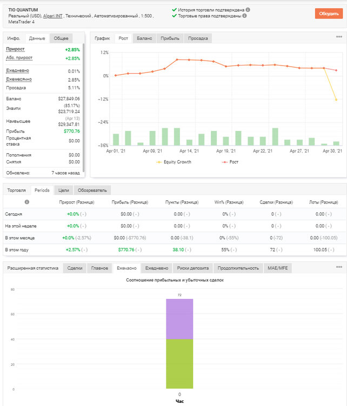The height and width of the screenshot is (406, 347).
Task: Select the Главное statistics tab
Action: 99,269
